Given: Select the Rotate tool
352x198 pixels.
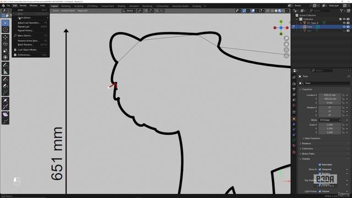Looking at the screenshot, I should tap(5, 44).
